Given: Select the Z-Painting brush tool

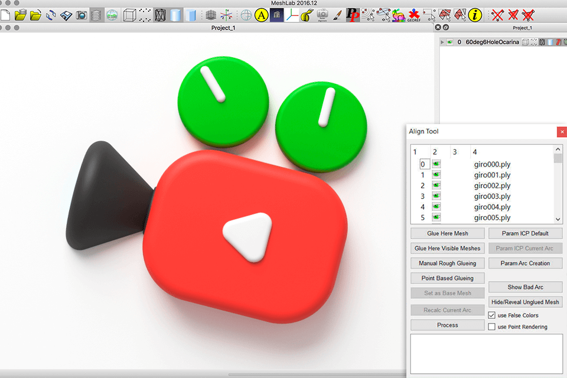Looking at the screenshot, I should click(337, 15).
